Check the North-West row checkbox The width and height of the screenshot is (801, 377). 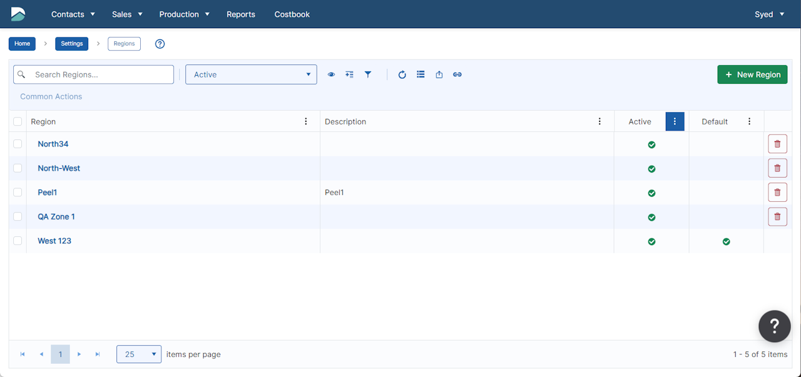coord(18,168)
